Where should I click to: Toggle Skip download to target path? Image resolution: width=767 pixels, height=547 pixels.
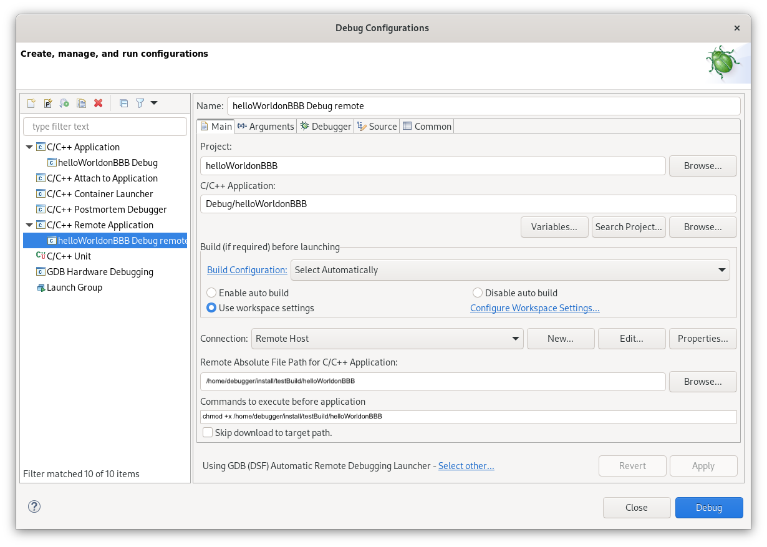tap(208, 432)
